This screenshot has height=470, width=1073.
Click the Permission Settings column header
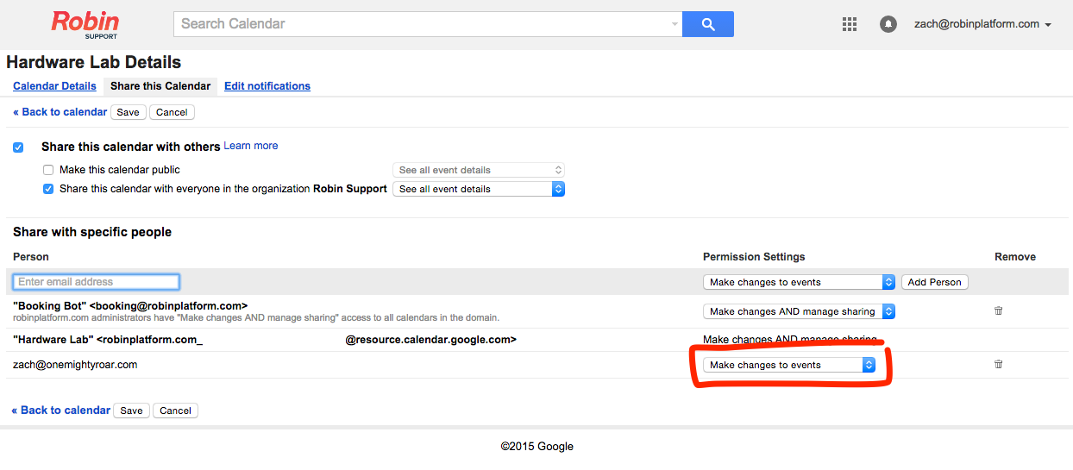coord(754,257)
